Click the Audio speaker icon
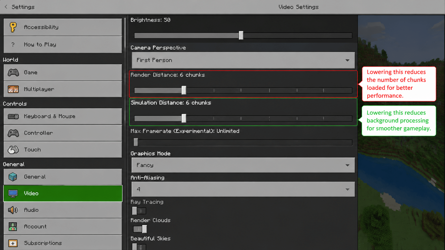This screenshot has width=445, height=250. 13,210
